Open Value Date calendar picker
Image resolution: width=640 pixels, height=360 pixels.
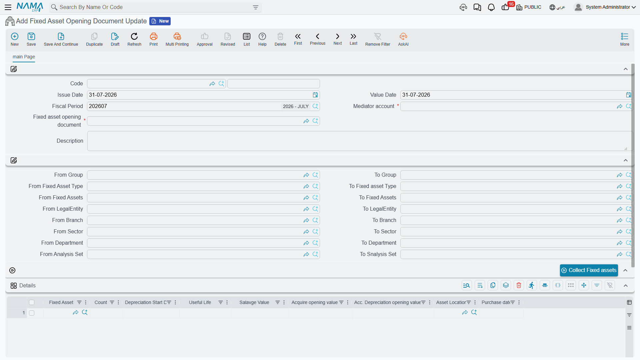tap(628, 95)
